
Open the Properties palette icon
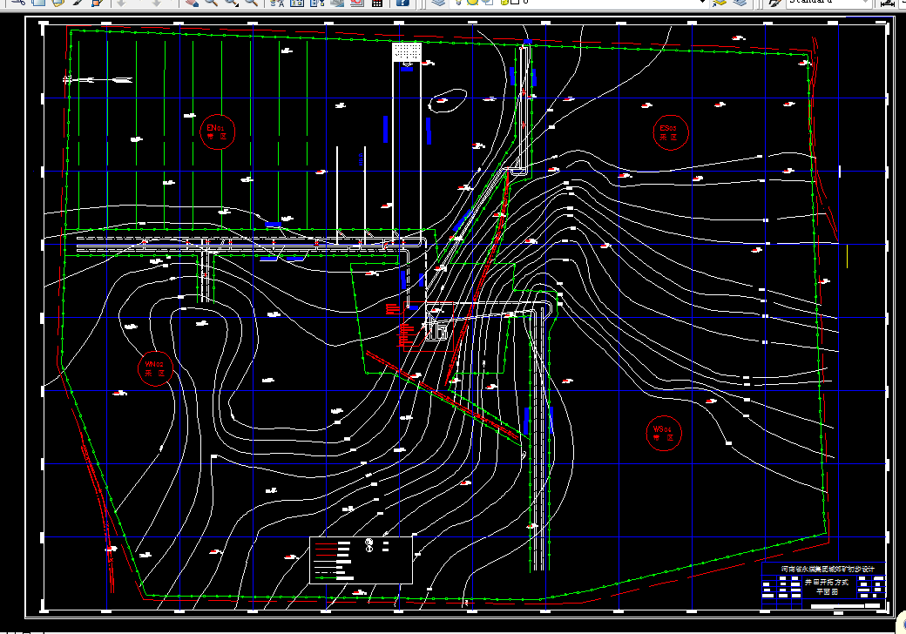coord(277,3)
